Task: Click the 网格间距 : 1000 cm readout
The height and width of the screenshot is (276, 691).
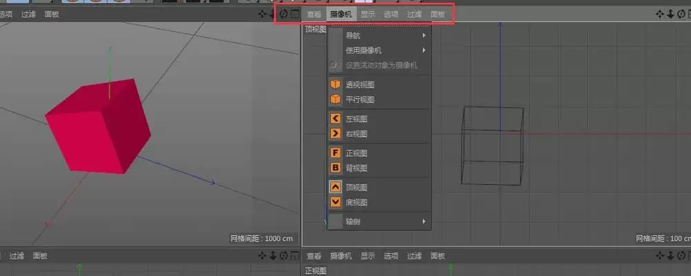Action: (262, 239)
